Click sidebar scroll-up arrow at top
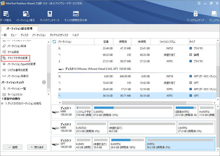Image resolution: width=220 pixels, height=156 pixels. coord(49,42)
